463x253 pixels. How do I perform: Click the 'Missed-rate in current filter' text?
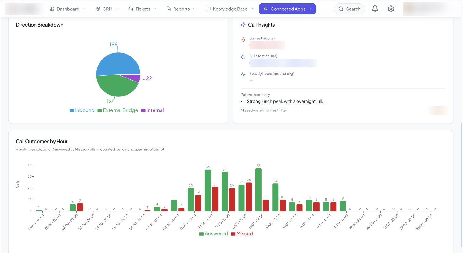264,110
